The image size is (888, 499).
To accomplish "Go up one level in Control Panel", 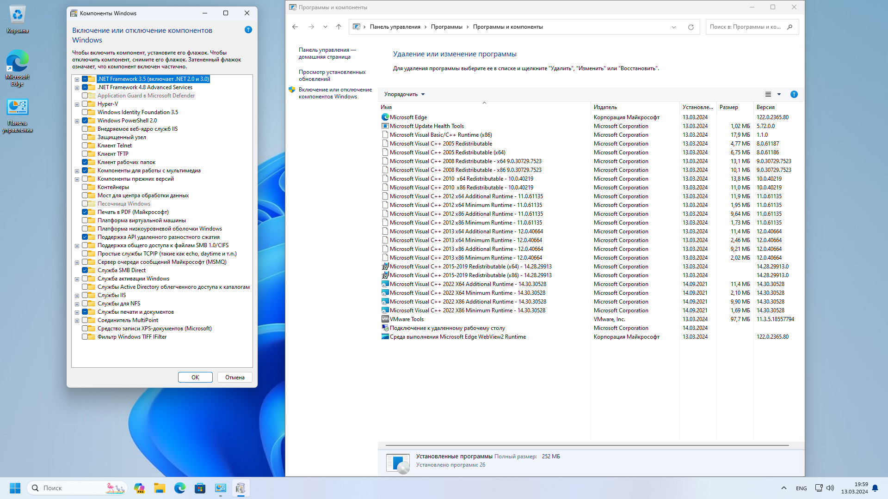I will pos(339,27).
